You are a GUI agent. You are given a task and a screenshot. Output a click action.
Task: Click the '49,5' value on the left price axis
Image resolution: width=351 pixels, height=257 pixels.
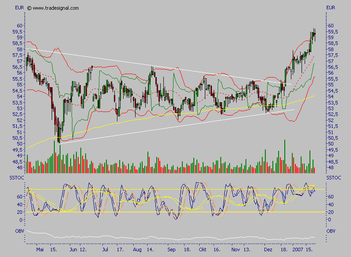[18, 150]
